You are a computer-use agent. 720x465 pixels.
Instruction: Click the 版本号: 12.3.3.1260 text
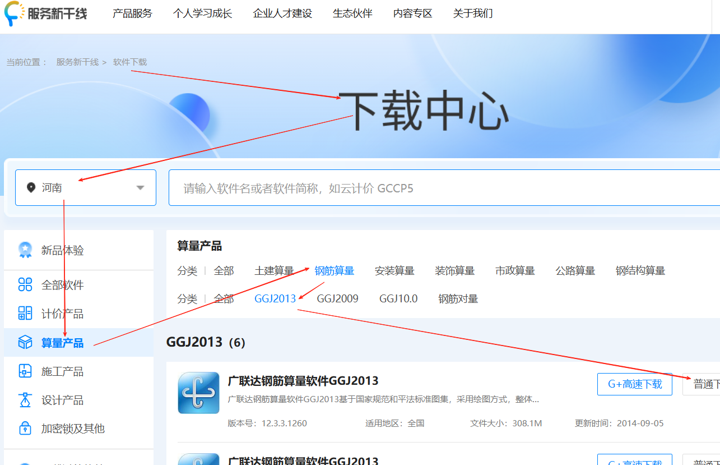point(267,423)
